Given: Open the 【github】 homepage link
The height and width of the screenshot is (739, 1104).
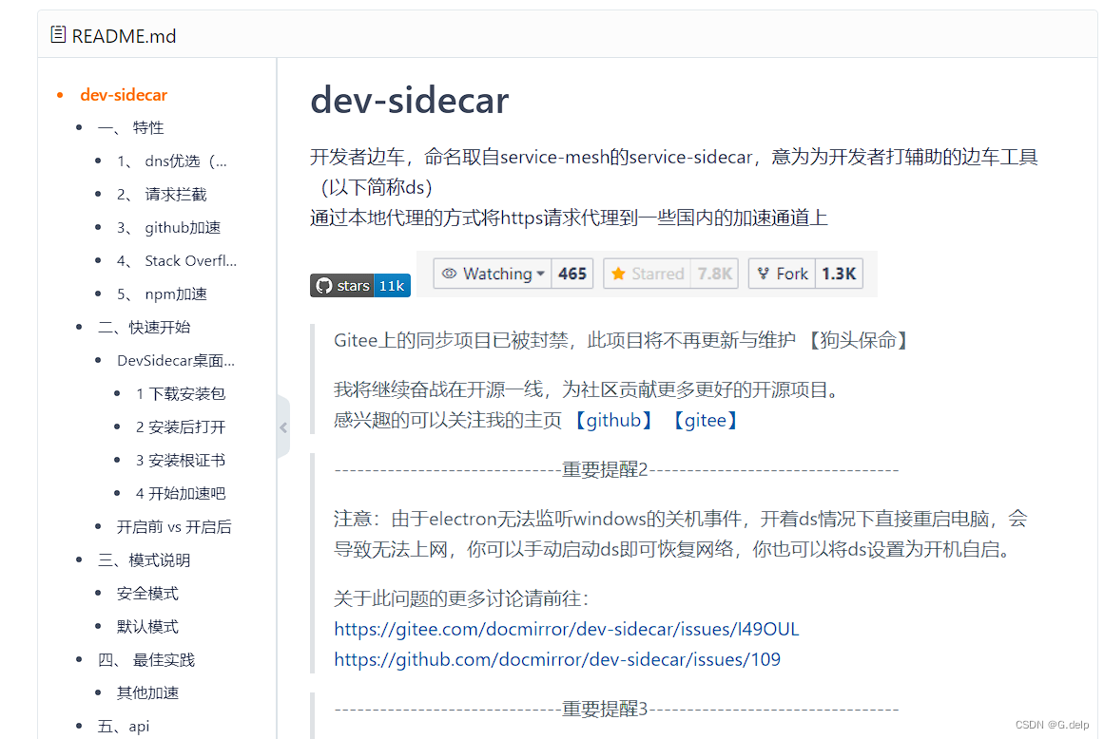Looking at the screenshot, I should tap(614, 421).
